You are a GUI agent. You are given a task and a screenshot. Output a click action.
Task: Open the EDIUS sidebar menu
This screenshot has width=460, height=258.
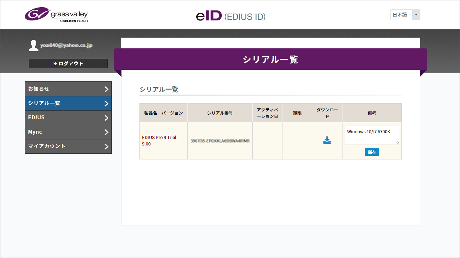tap(68, 118)
